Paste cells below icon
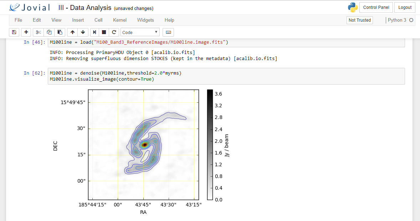420x221 pixels. (x=60, y=32)
